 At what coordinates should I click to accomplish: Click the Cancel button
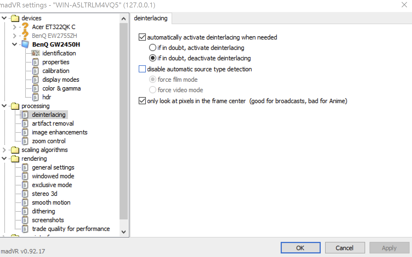point(345,248)
